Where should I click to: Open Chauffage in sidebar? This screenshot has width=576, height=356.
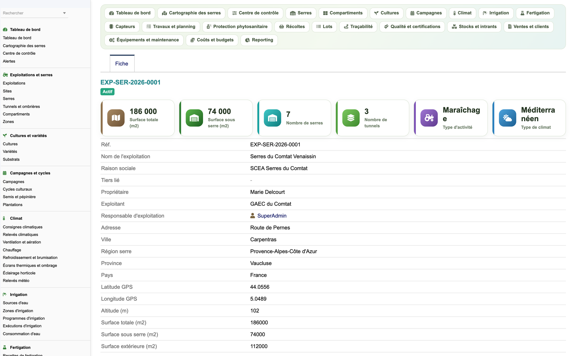point(12,250)
